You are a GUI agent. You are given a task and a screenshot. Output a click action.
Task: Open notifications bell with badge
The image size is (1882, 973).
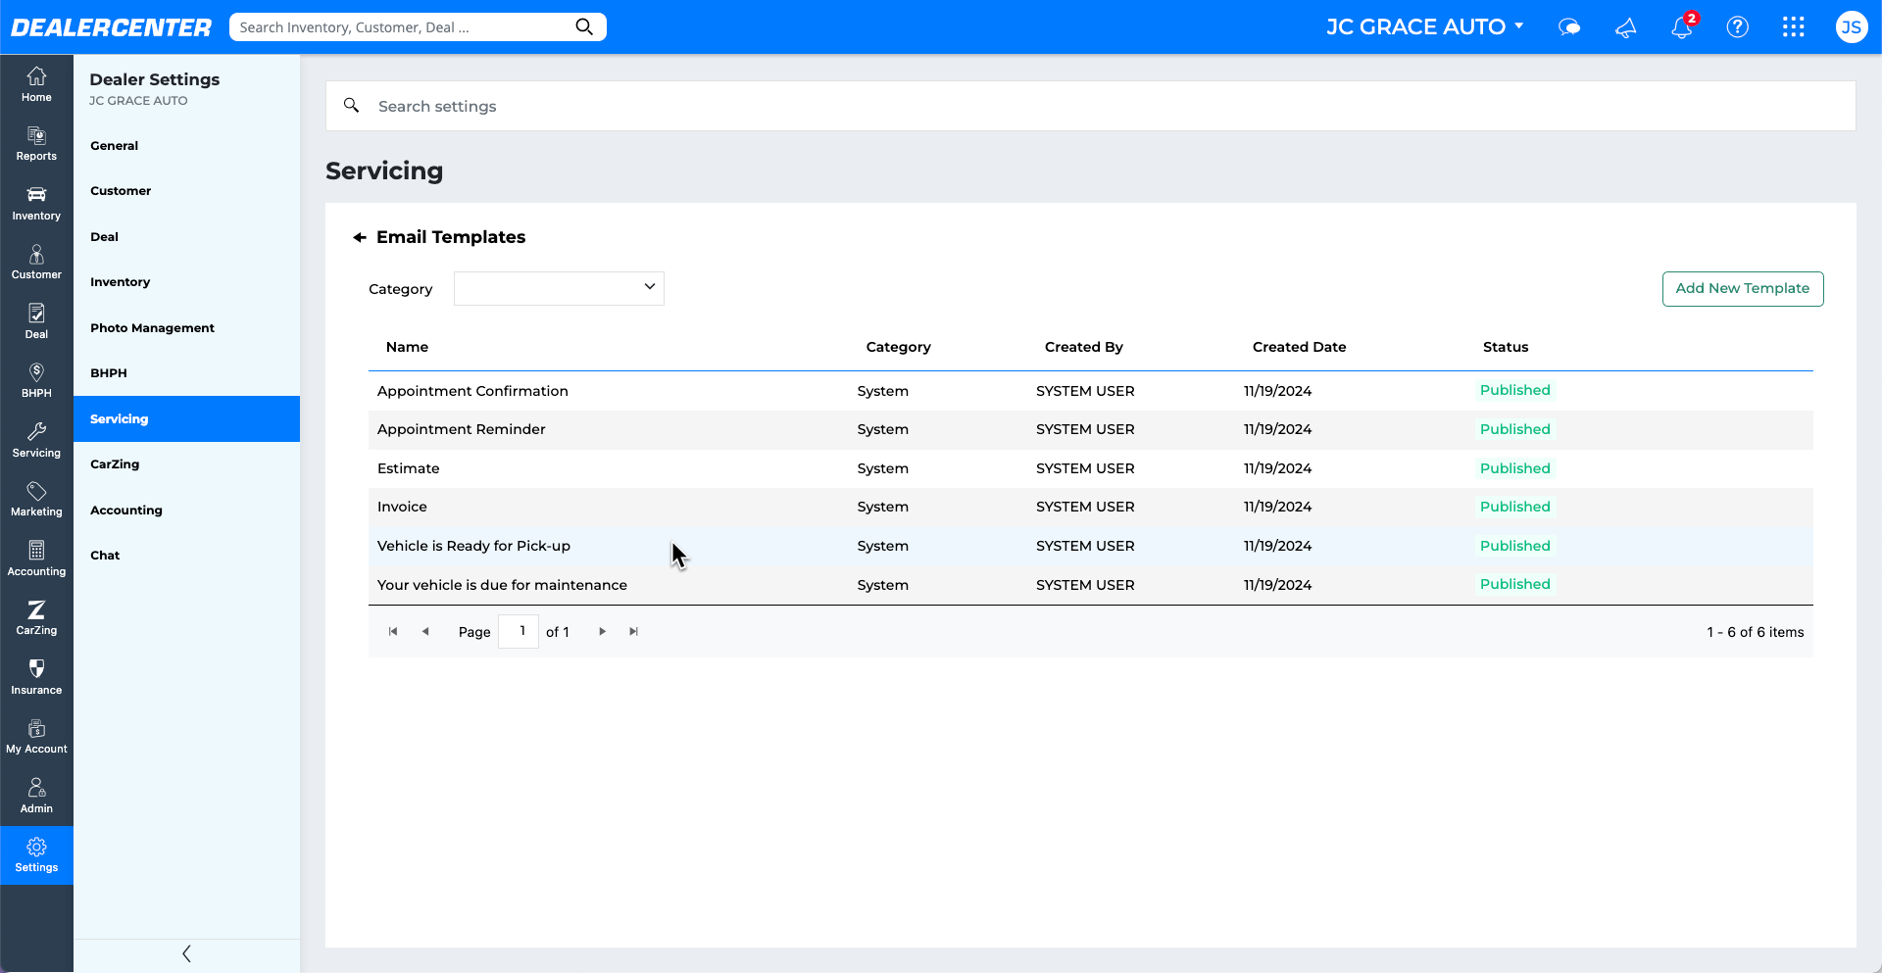coord(1682,26)
